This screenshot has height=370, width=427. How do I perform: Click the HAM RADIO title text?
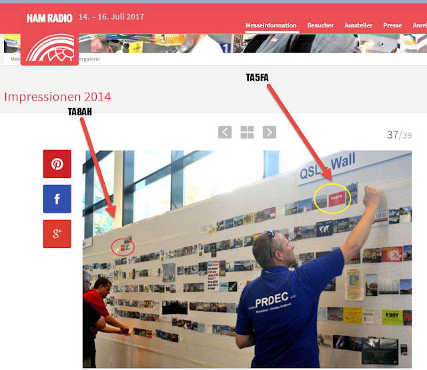[49, 18]
